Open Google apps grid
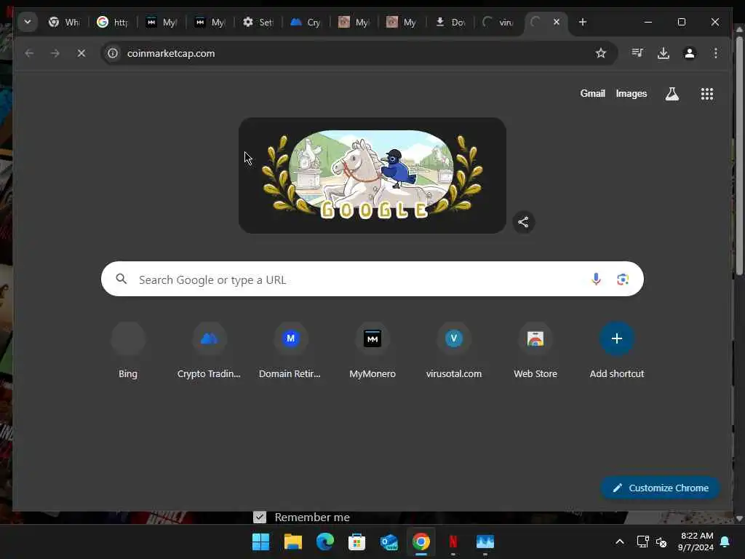 (x=707, y=94)
